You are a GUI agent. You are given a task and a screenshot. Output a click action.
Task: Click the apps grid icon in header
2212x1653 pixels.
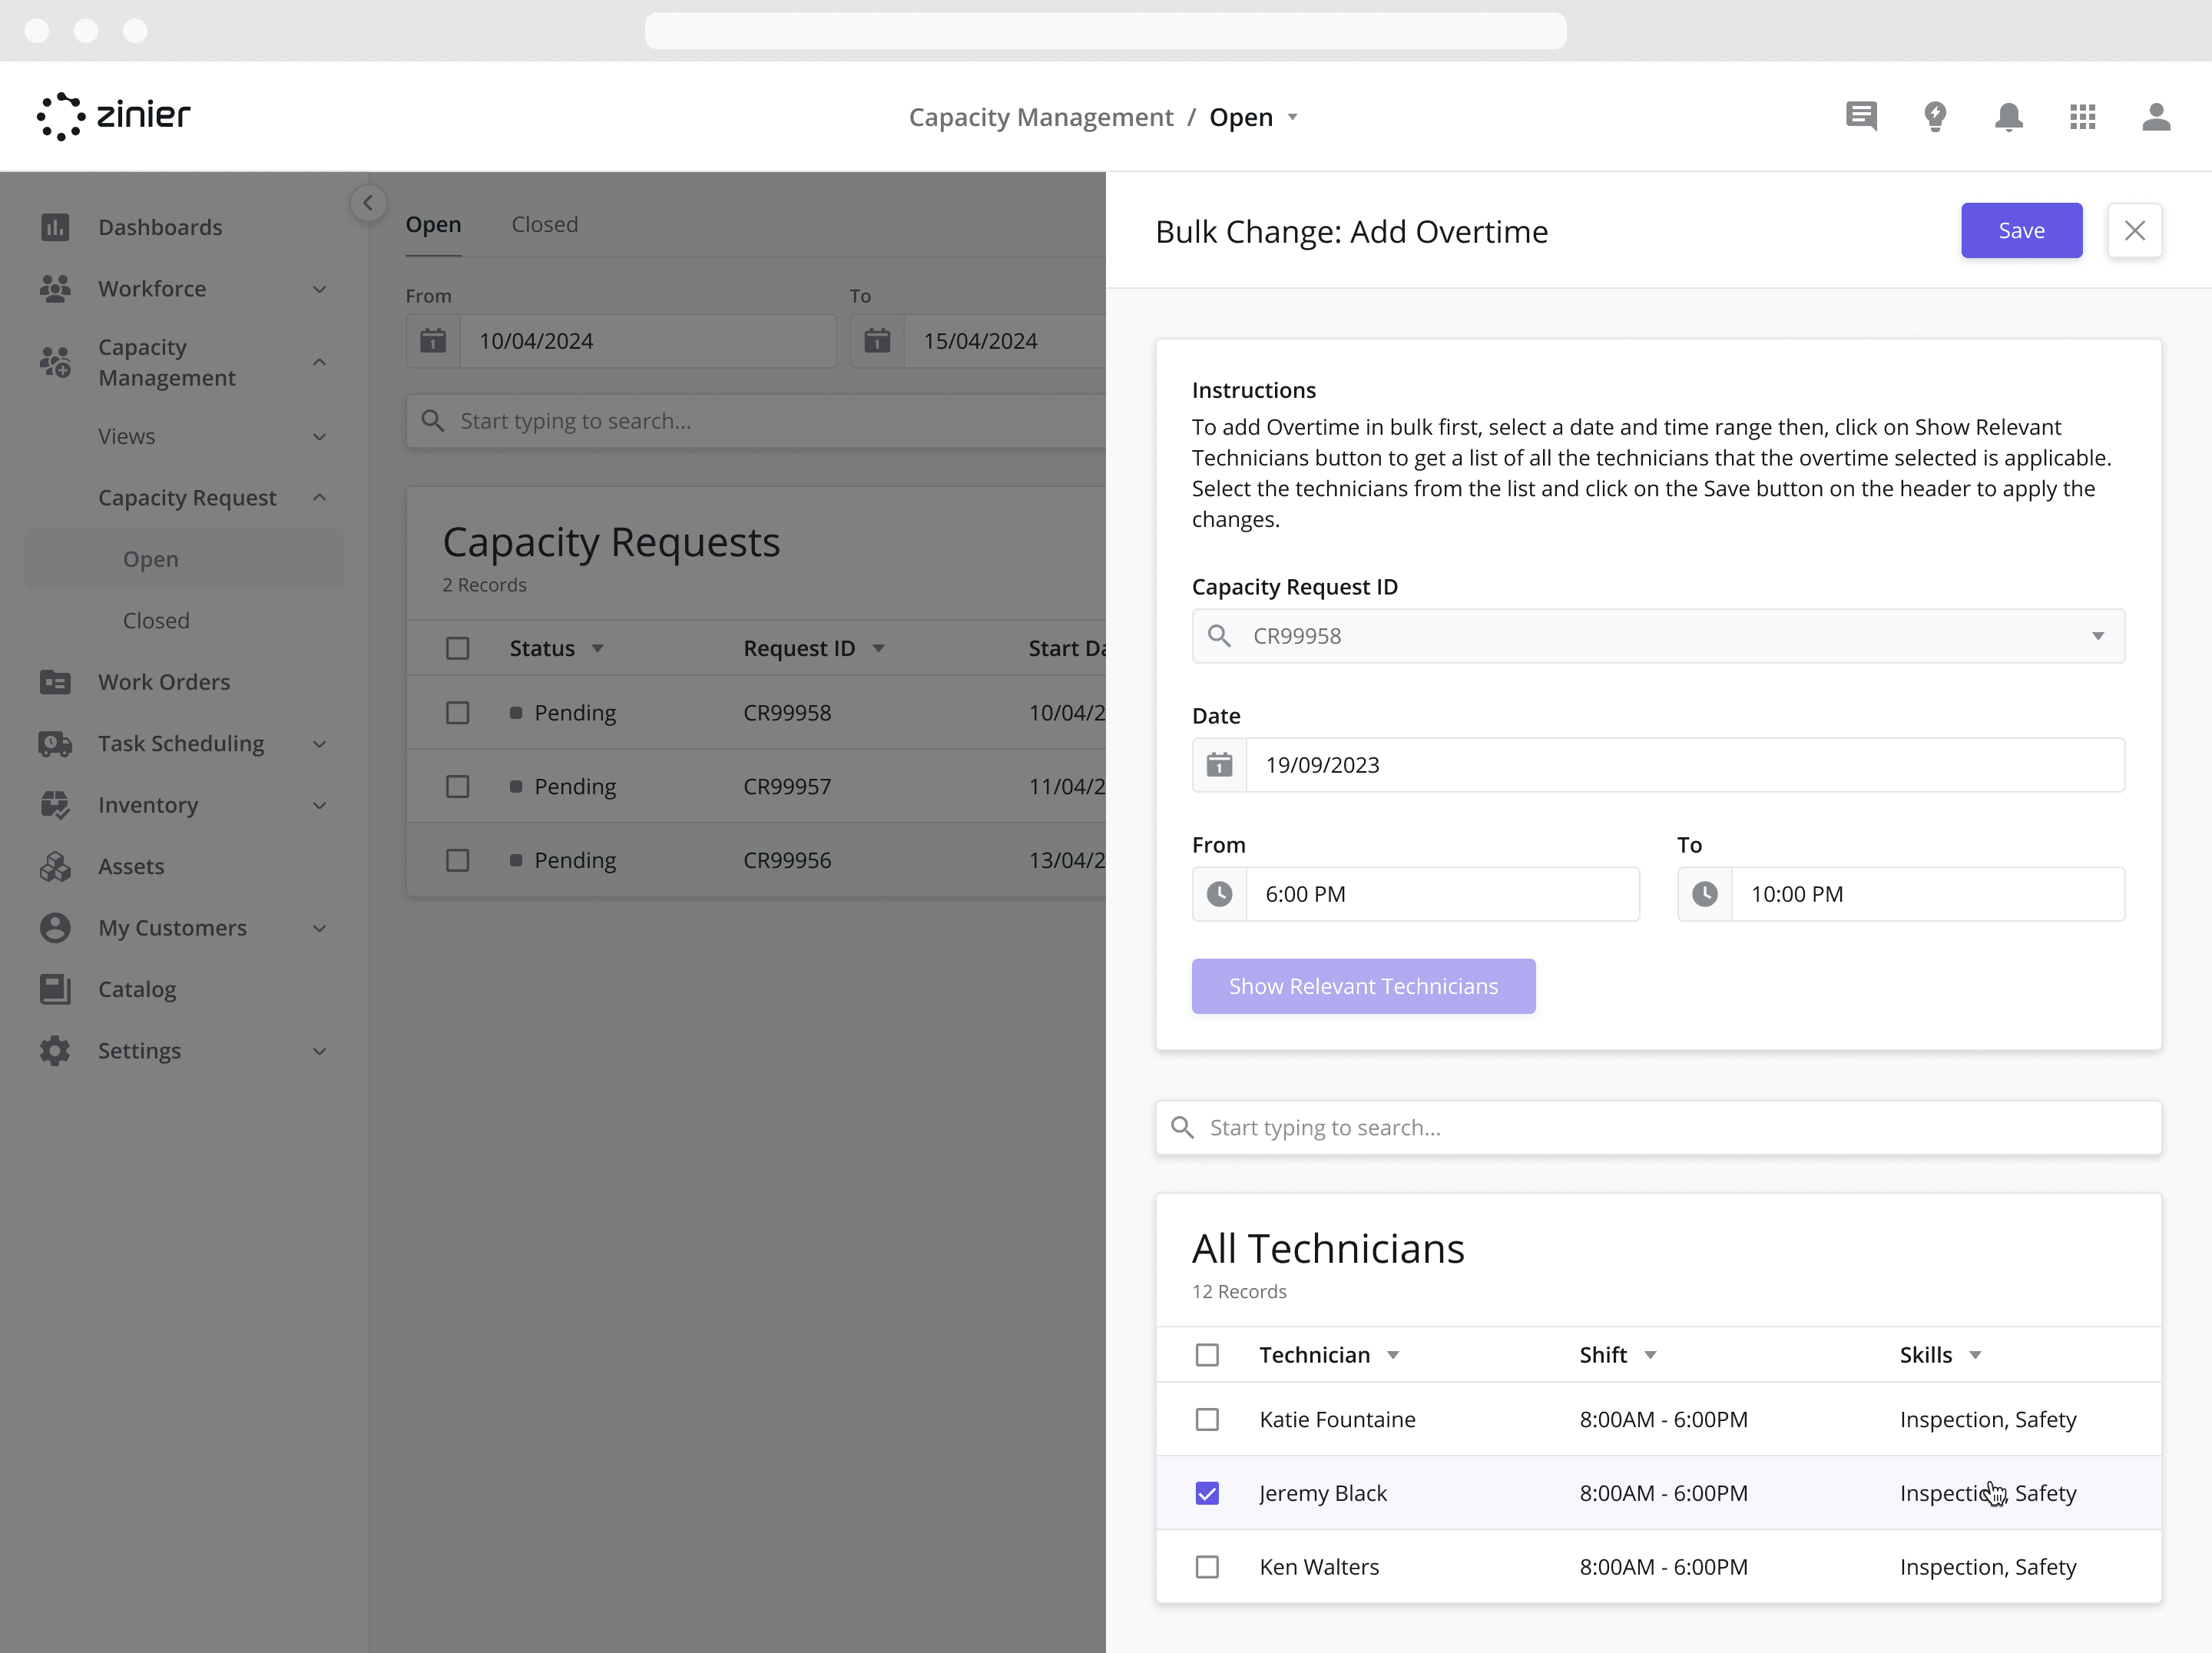coord(2081,116)
